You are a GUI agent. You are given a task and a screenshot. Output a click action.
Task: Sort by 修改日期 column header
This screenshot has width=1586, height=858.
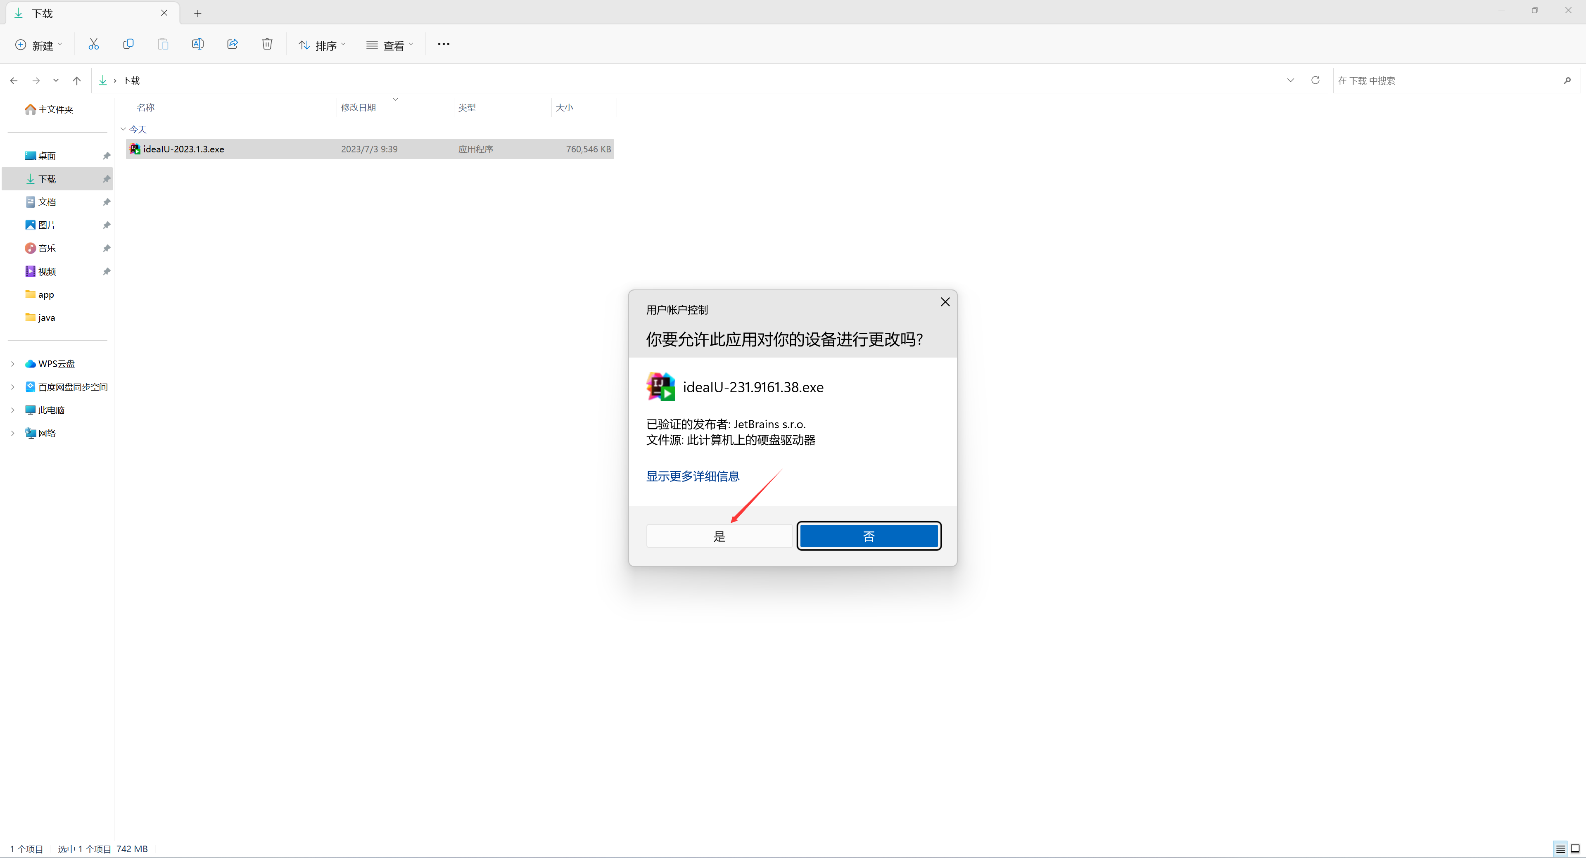pos(359,107)
